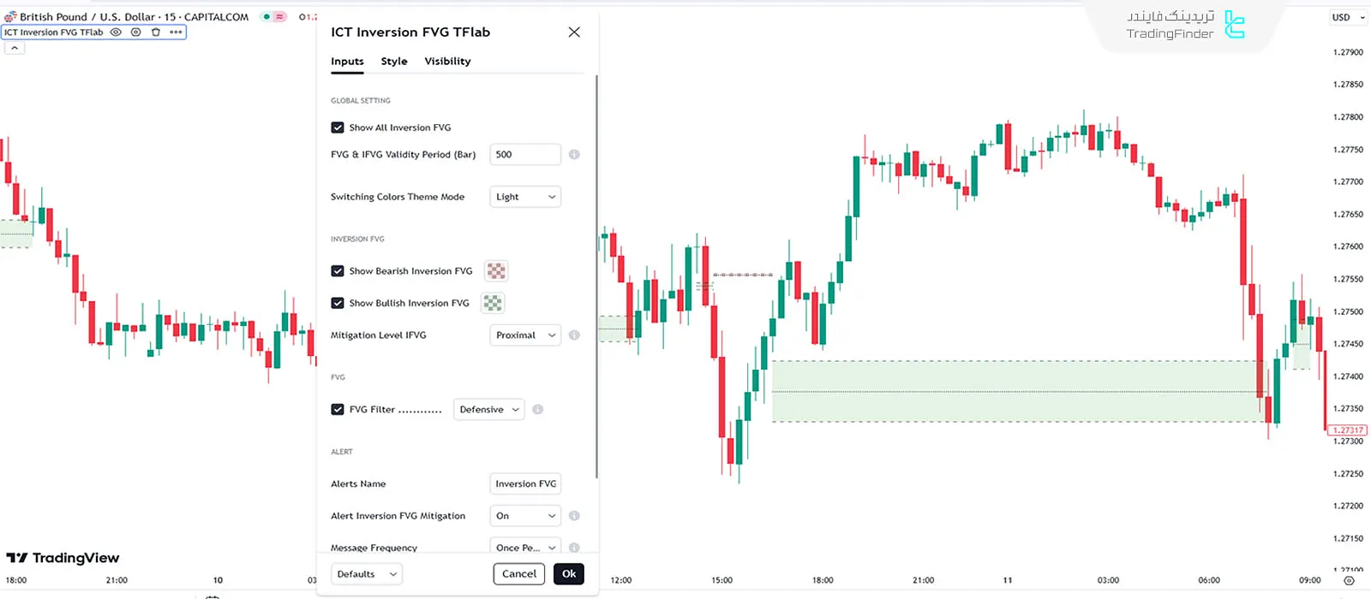Viewport: 1371px width, 599px height.
Task: Open the Defaults dropdown at dialog bottom
Action: (366, 574)
